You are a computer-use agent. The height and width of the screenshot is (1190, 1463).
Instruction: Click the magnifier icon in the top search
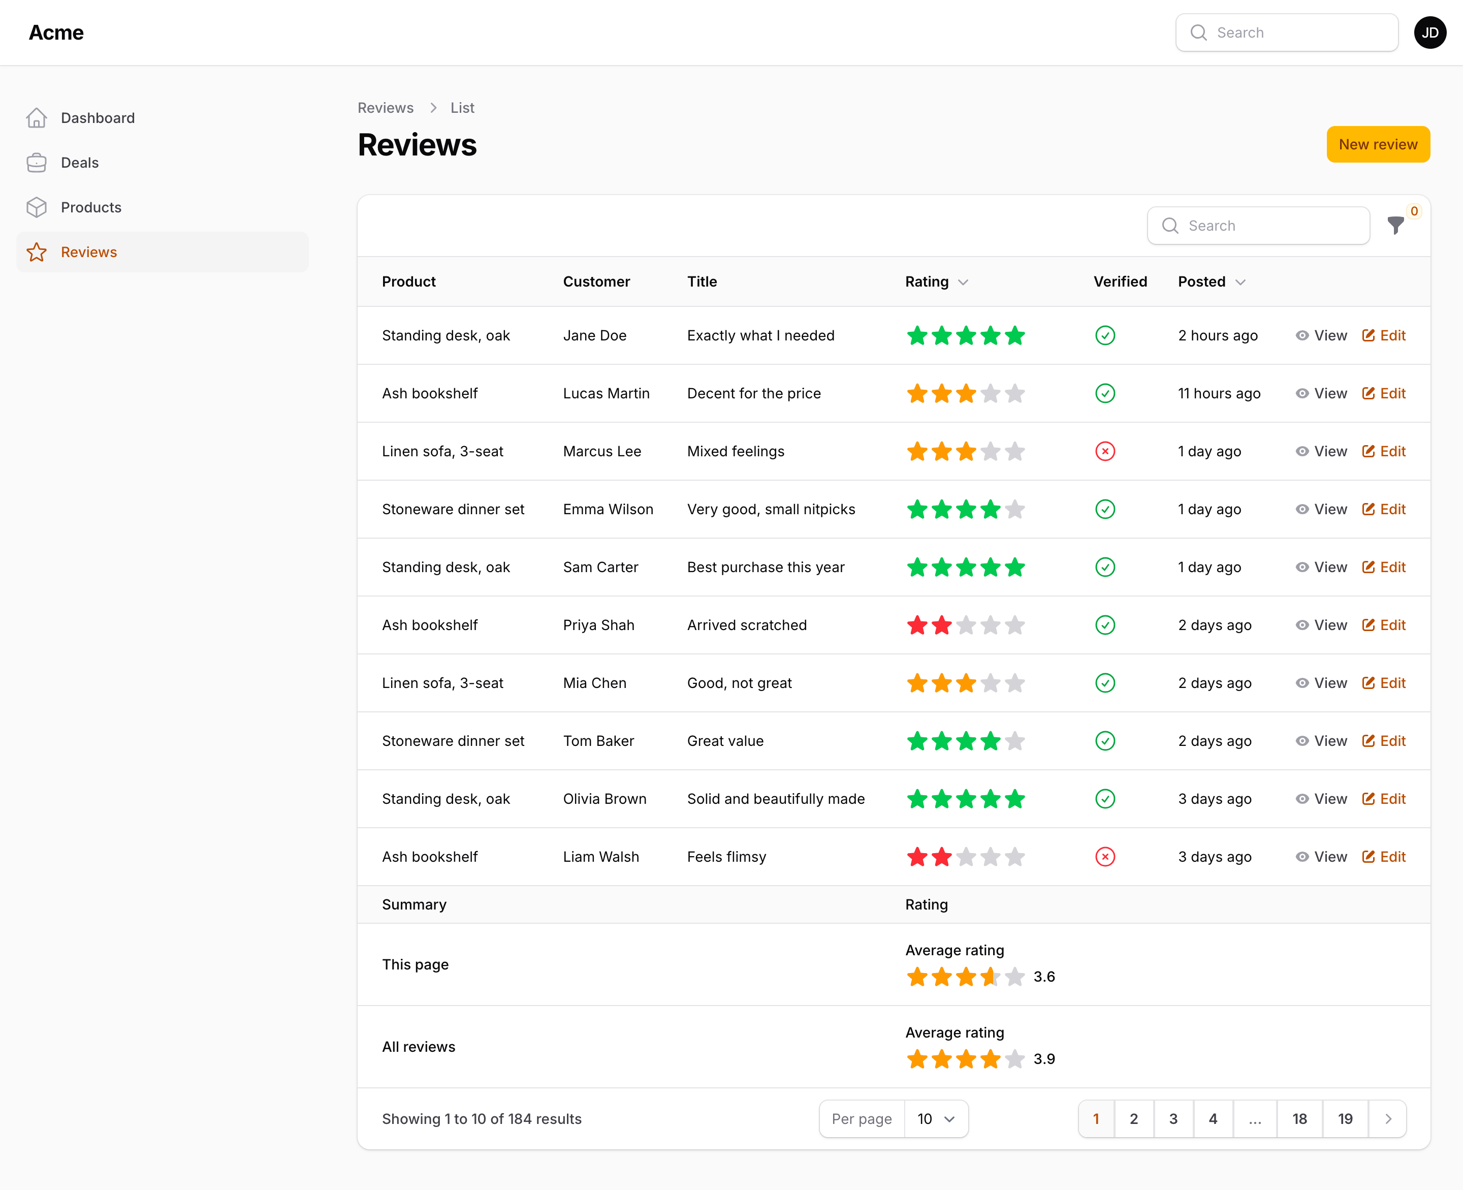pyautogui.click(x=1198, y=33)
